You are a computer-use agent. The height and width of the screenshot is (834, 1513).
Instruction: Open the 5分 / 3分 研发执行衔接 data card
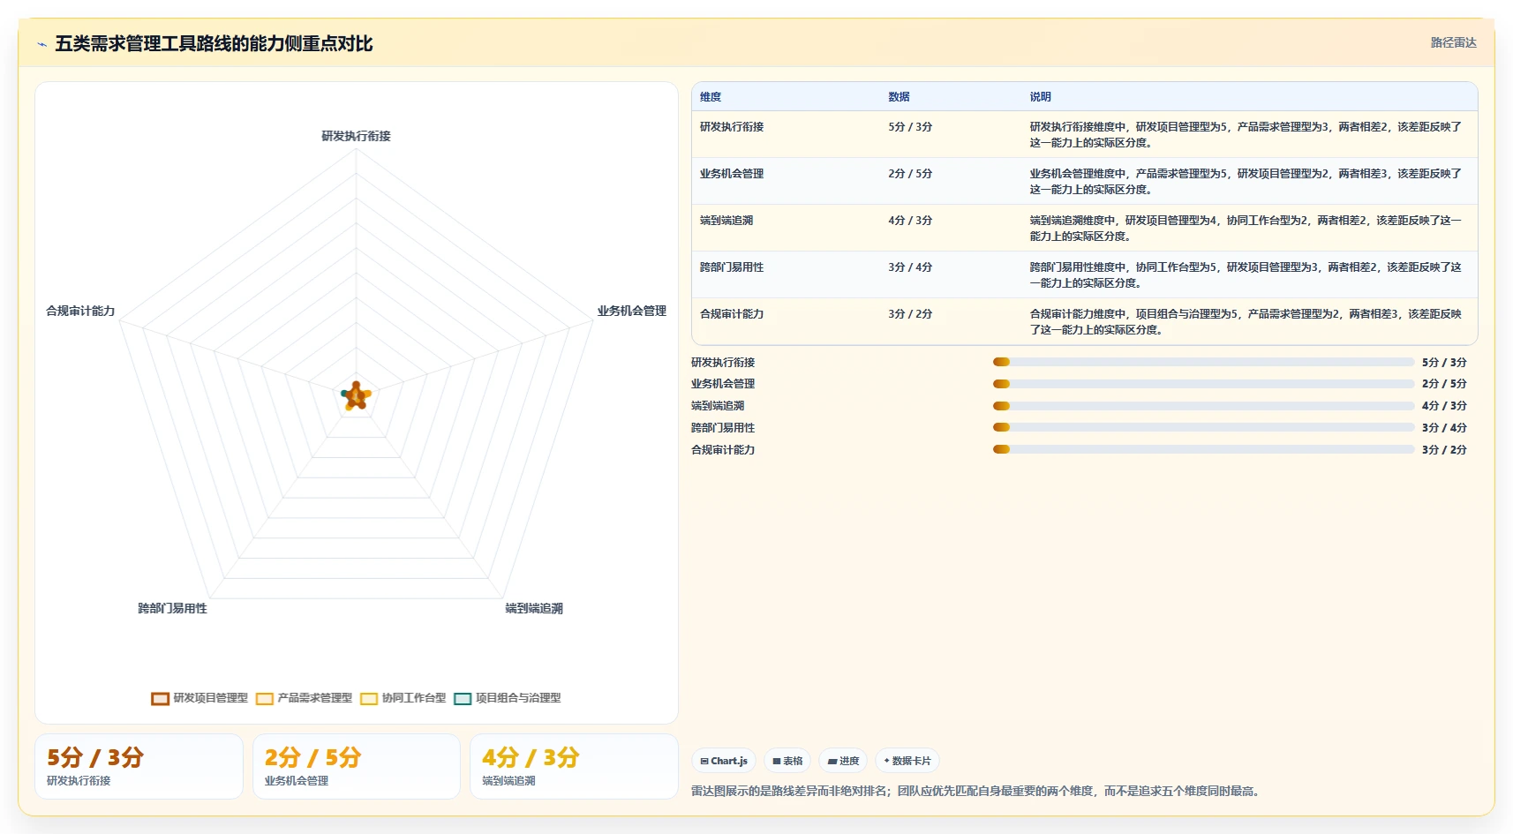(139, 766)
